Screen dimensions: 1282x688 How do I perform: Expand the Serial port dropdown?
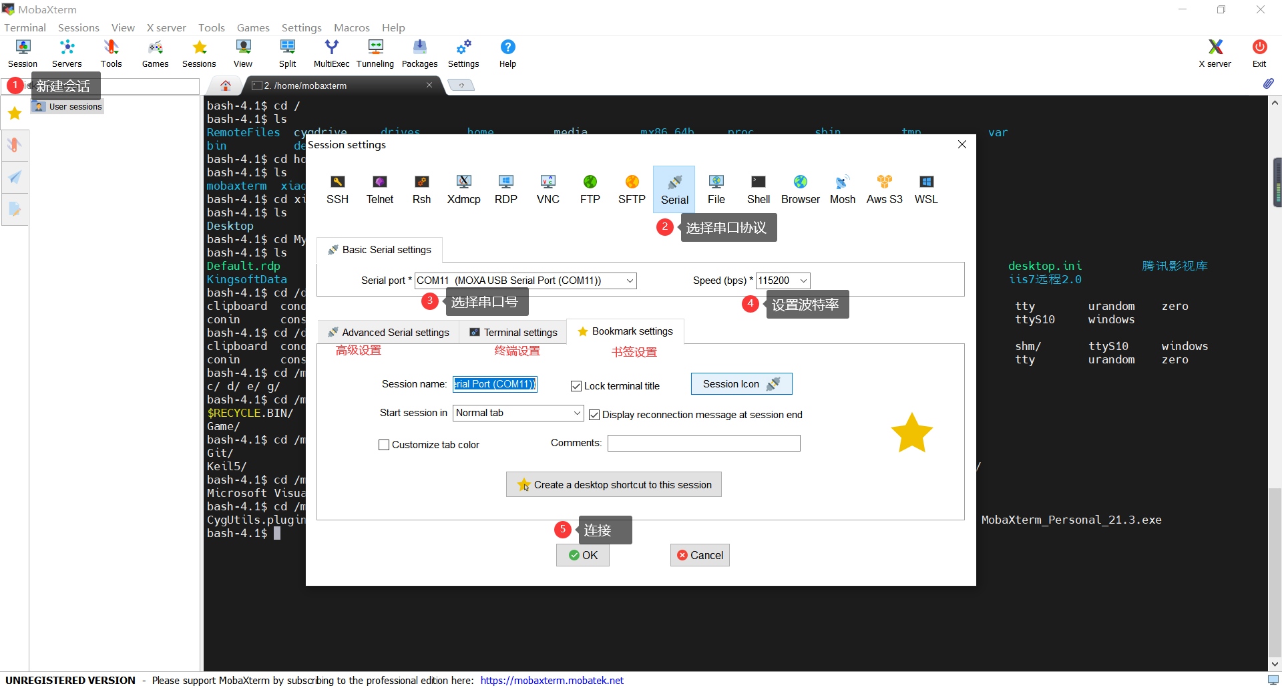[x=630, y=281]
